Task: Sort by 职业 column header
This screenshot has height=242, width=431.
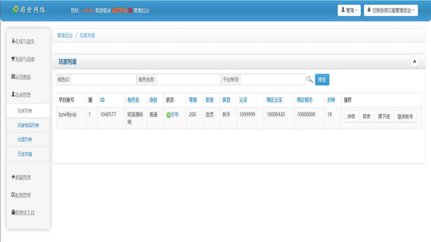Action: click(210, 100)
